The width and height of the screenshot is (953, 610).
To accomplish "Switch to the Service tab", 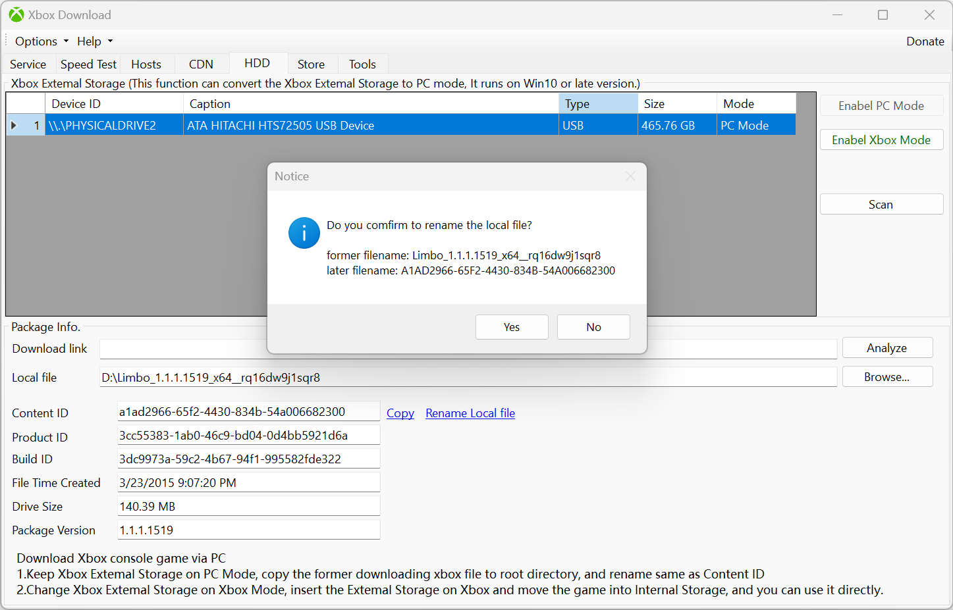I will [28, 64].
